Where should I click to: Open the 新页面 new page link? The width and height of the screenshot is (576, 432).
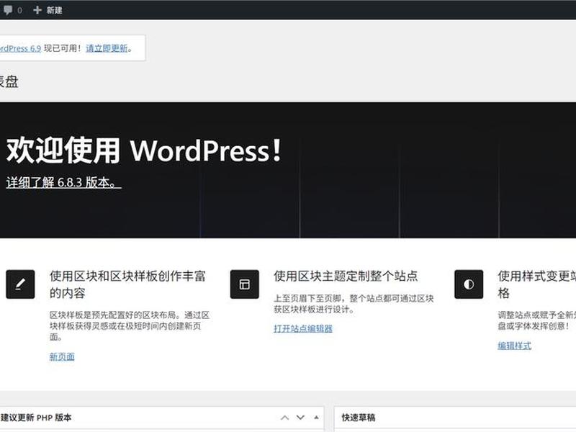click(x=62, y=356)
